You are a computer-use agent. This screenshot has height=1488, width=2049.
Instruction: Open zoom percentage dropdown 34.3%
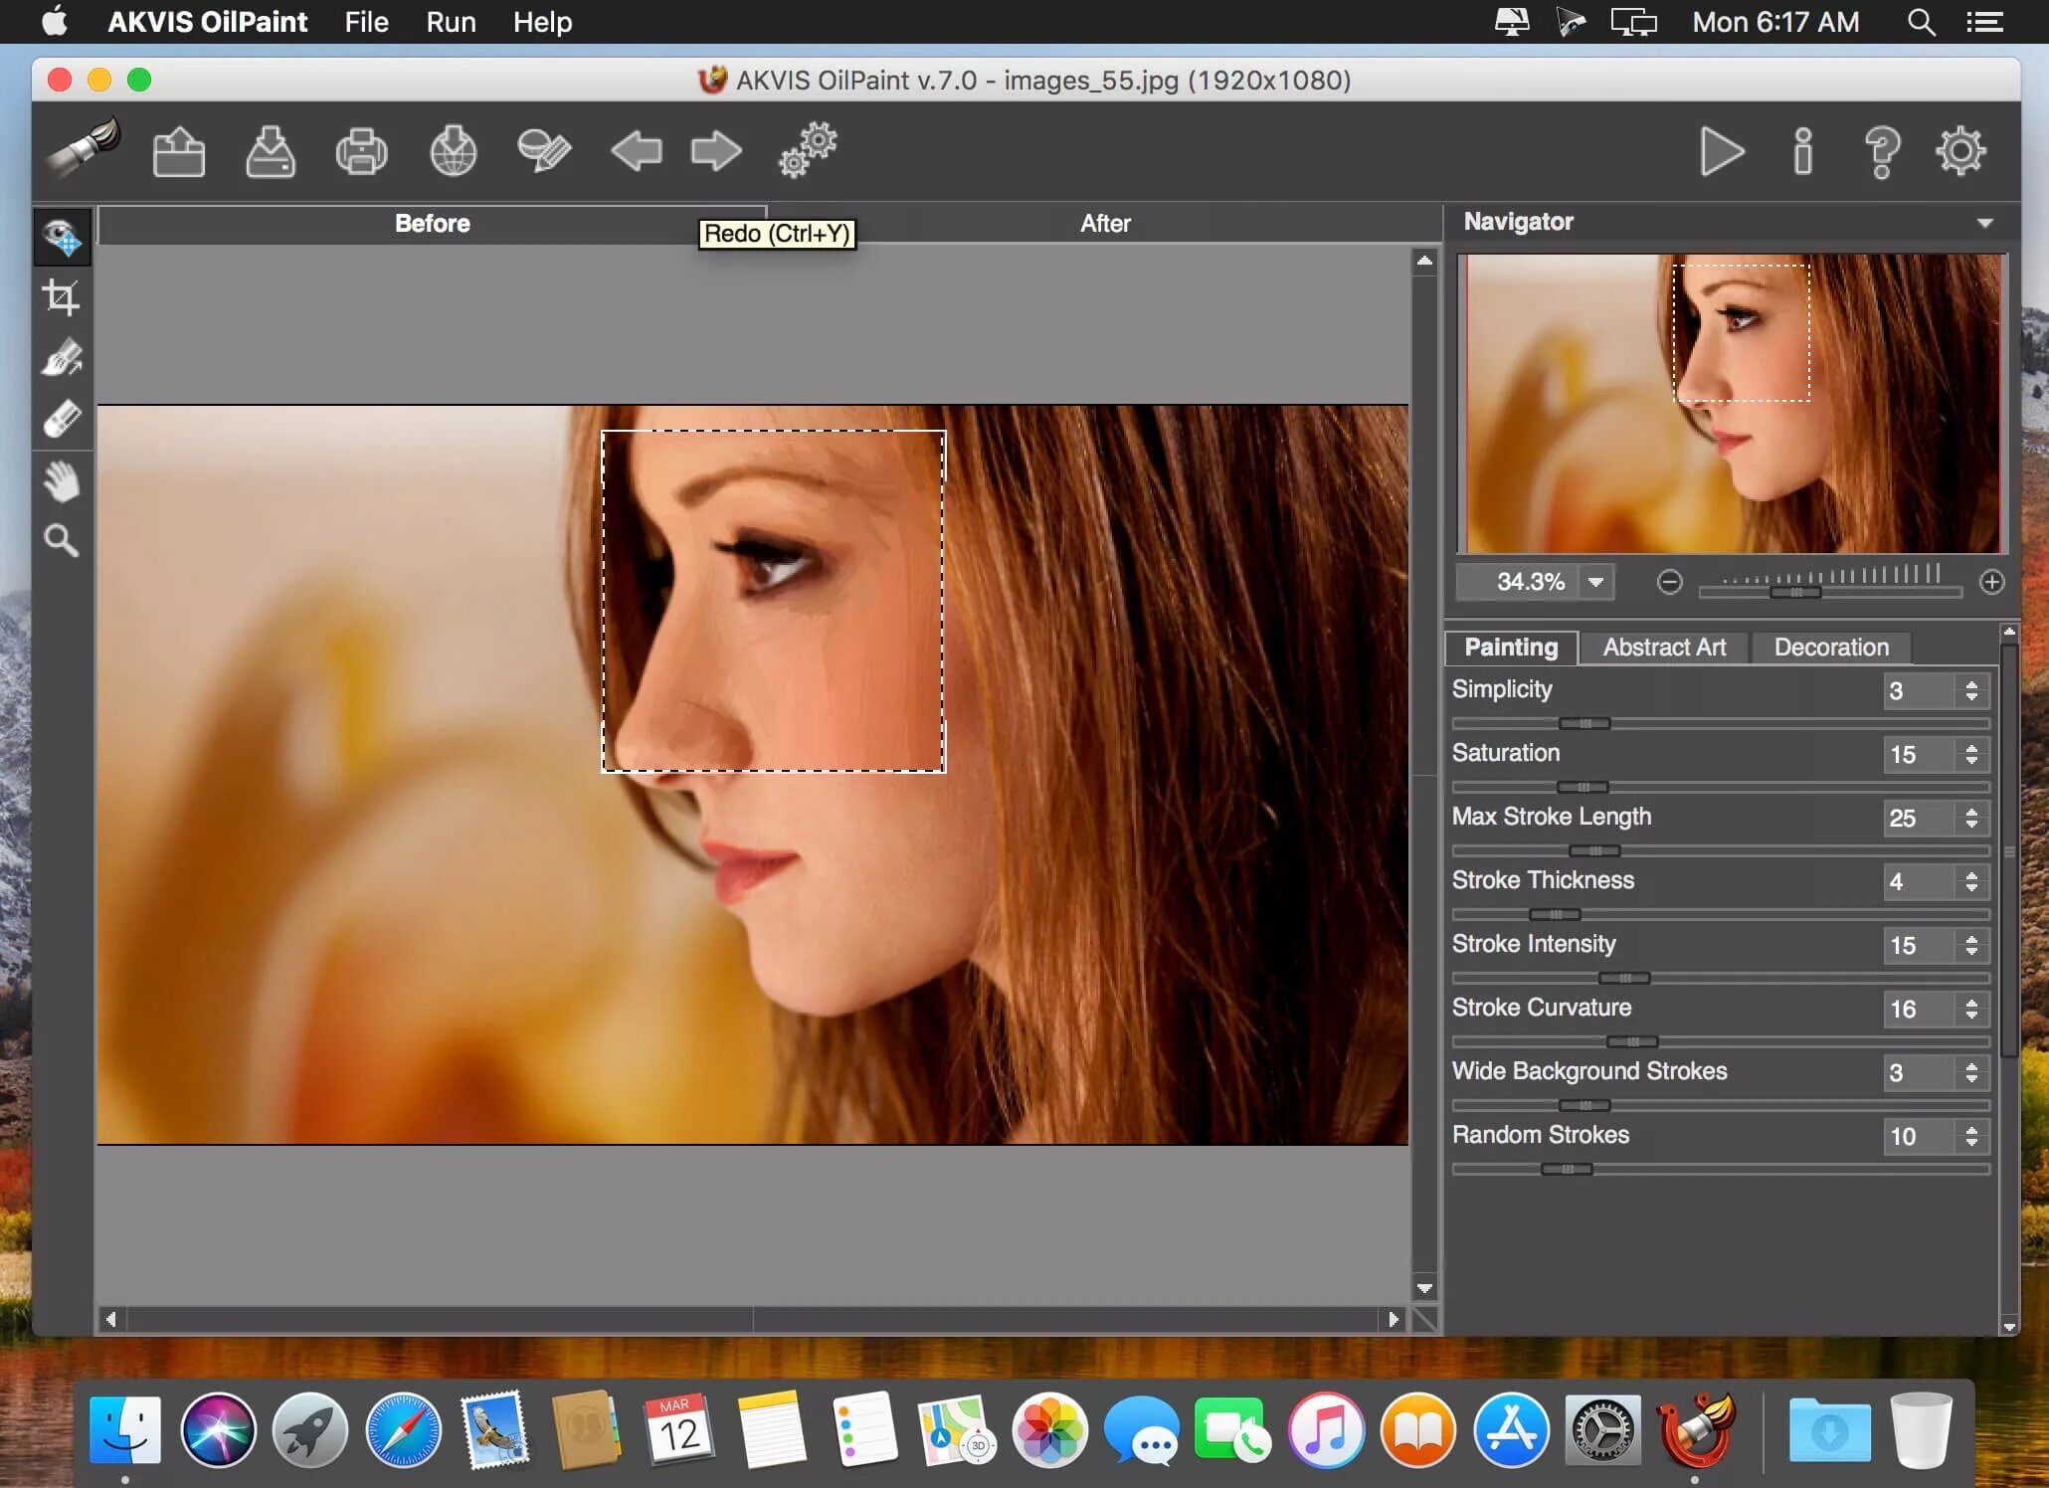pos(1595,582)
